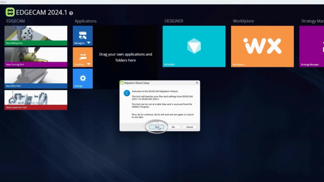This screenshot has height=182, width=324.
Task: Close the Migration Wizard Setup dialog
Action: point(197,83)
